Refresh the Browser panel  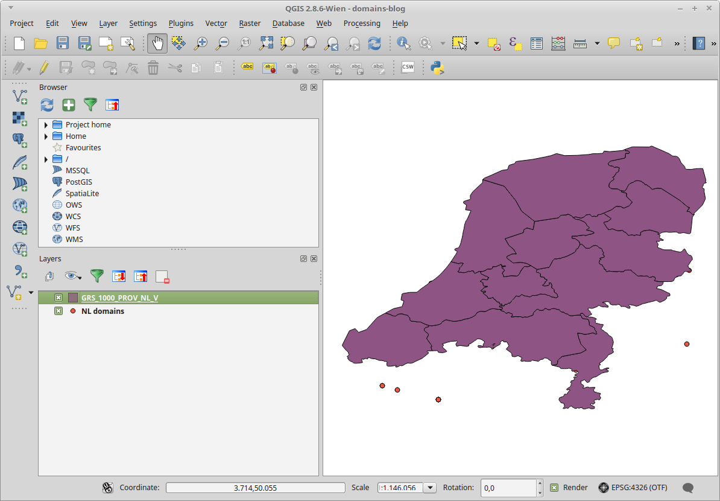coord(46,105)
